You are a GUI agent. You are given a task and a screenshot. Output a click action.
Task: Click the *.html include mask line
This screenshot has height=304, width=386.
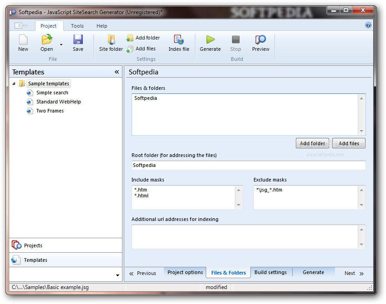(x=141, y=196)
